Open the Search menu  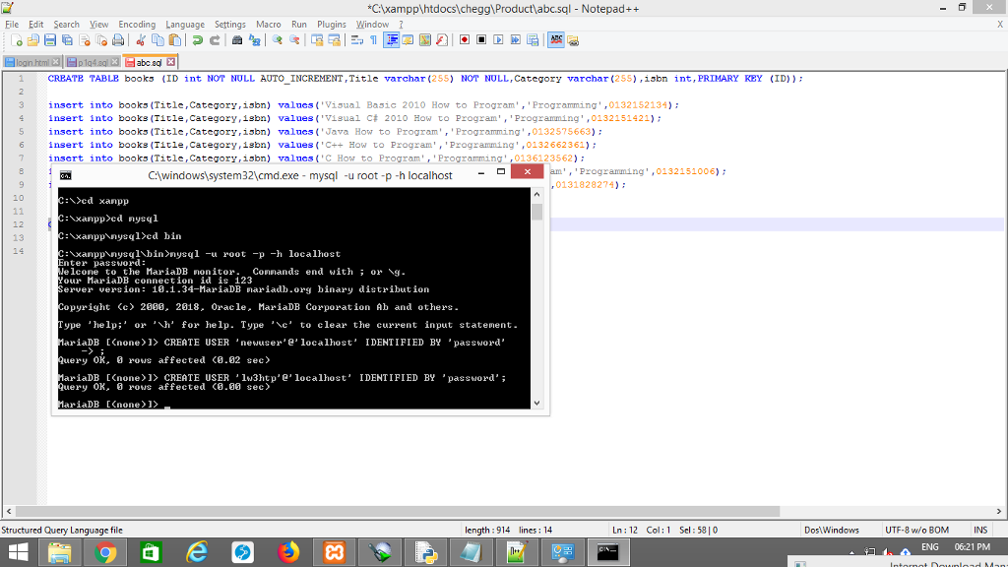tap(66, 25)
